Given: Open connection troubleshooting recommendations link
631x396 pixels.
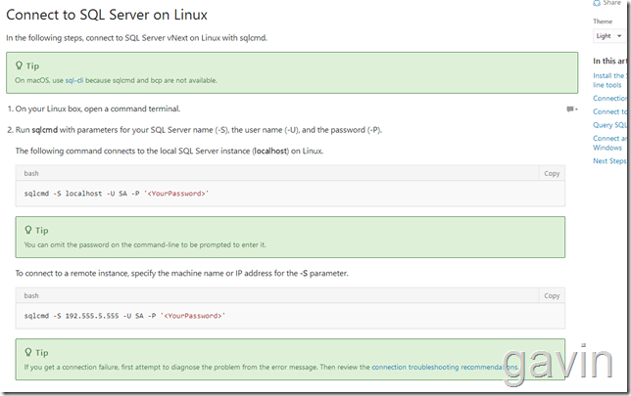Looking at the screenshot, I should [x=445, y=367].
